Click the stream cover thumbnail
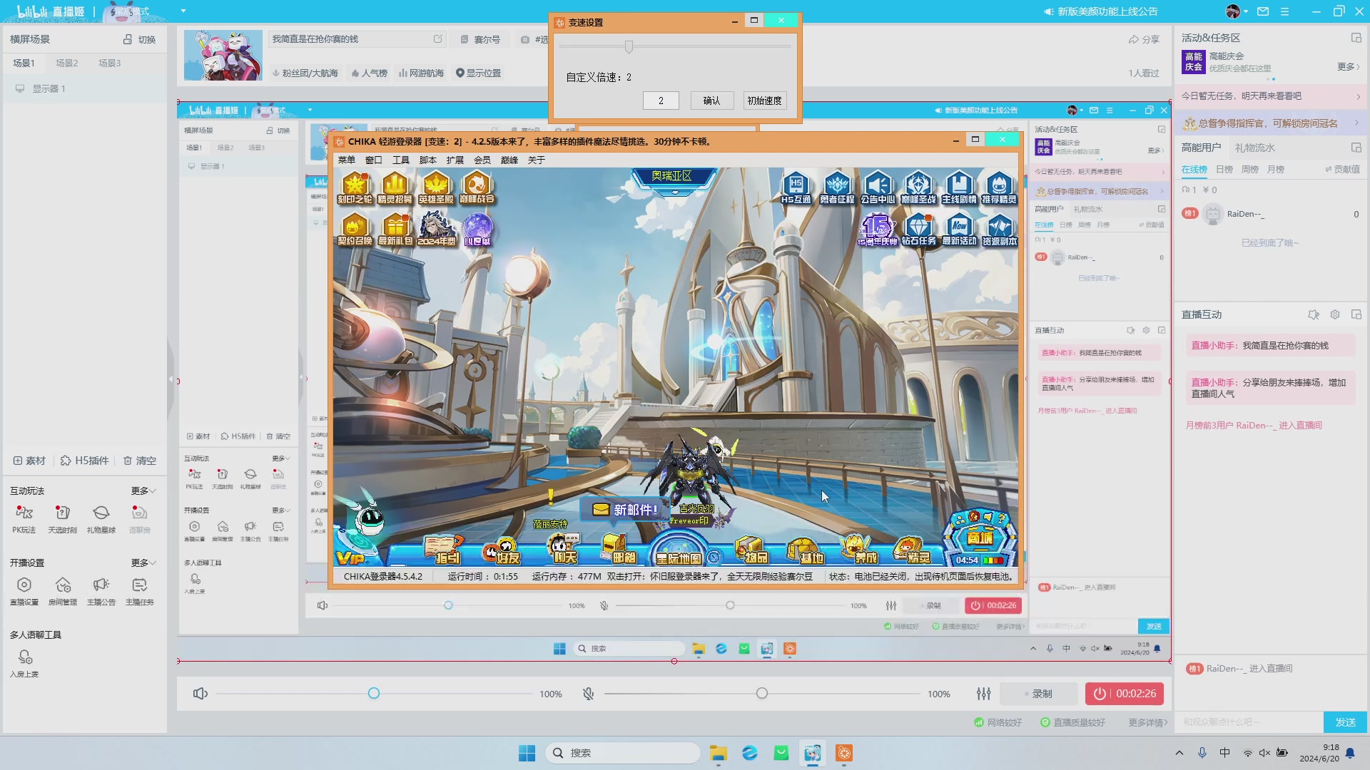The height and width of the screenshot is (770, 1370). tap(223, 55)
